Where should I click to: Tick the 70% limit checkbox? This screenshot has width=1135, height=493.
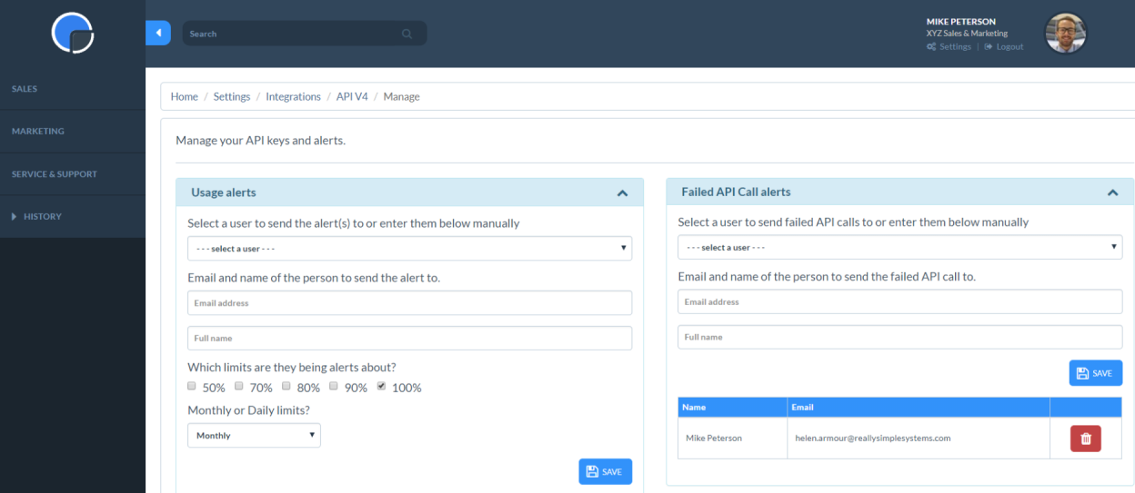(x=239, y=386)
